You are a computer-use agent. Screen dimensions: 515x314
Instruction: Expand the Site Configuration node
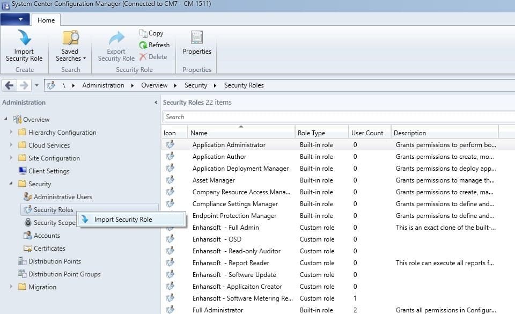[11, 157]
